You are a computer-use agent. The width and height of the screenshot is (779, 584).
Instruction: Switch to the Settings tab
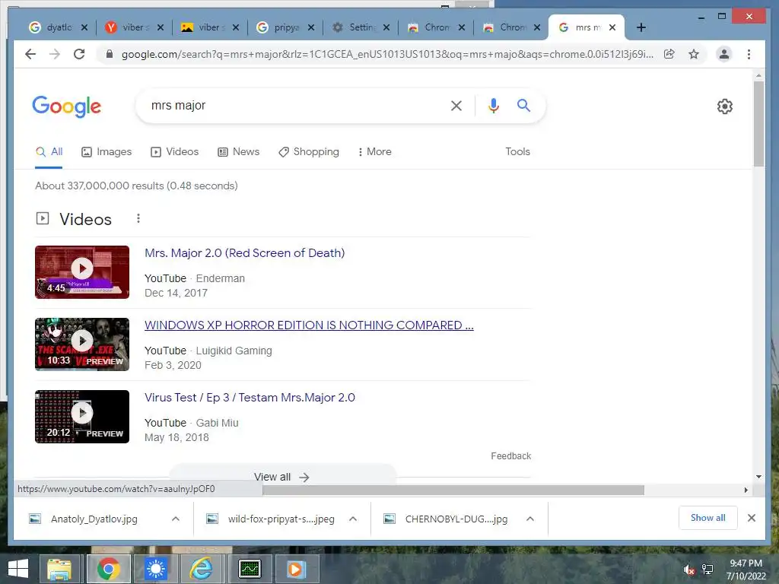coord(361,27)
